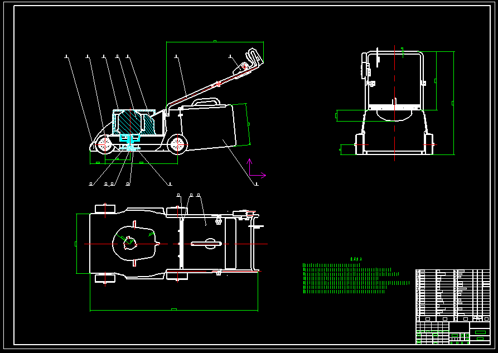Select the handlebar grip at top of side view

pyautogui.click(x=254, y=57)
